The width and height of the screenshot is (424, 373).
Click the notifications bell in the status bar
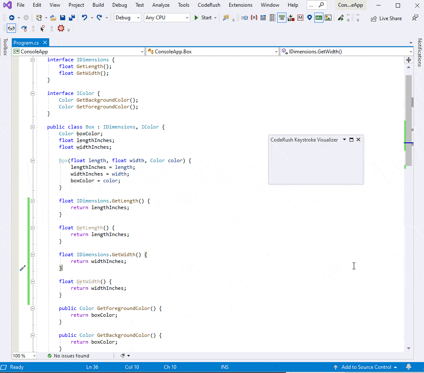point(408,367)
